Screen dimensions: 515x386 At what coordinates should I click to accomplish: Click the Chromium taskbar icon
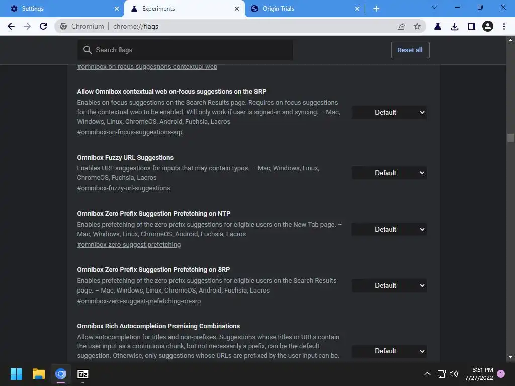(61, 374)
